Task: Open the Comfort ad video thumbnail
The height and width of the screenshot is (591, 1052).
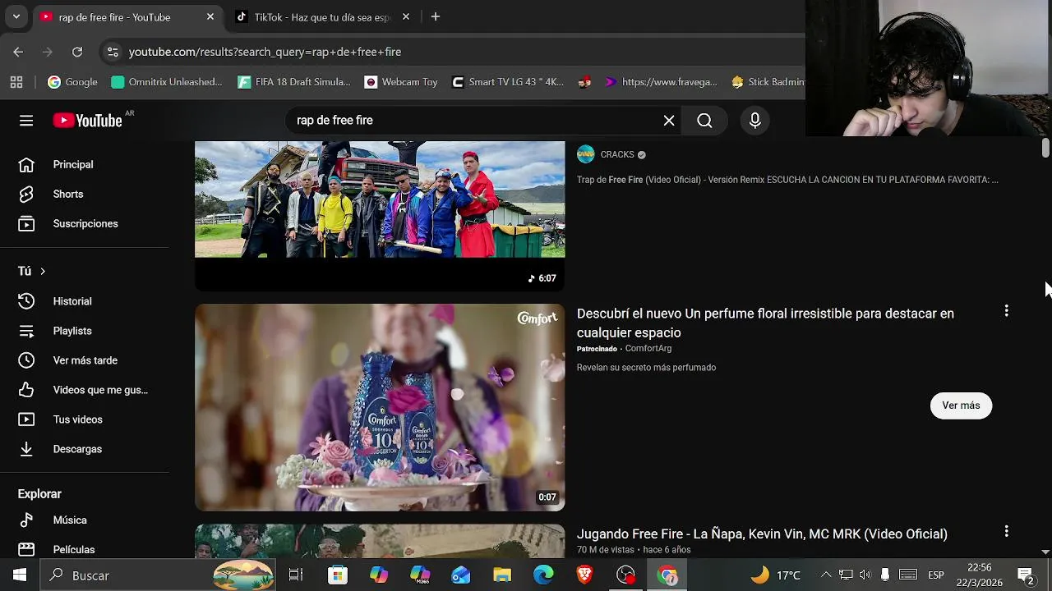Action: pos(380,407)
